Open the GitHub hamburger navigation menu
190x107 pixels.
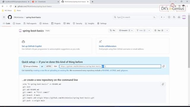[x=4, y=17]
